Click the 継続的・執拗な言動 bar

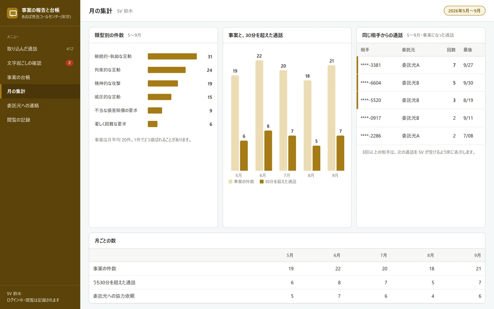pos(172,56)
